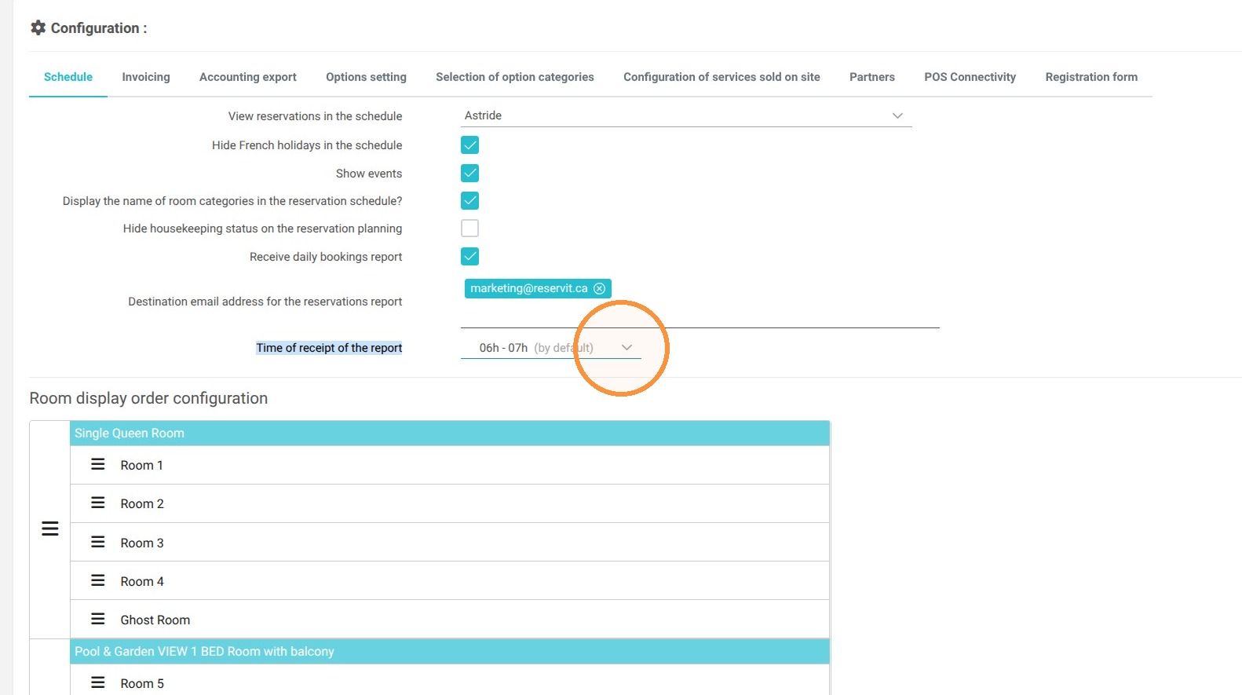Grab the drag handle for Room 3
1242x695 pixels.
click(x=98, y=542)
